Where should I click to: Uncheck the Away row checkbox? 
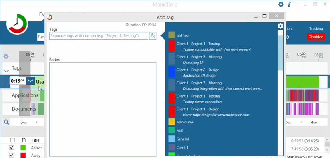click(12, 155)
